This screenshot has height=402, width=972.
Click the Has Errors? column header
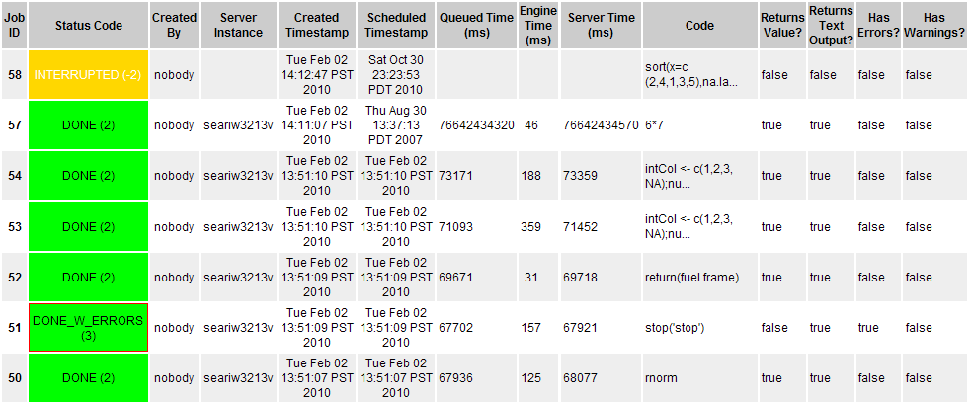[x=878, y=25]
